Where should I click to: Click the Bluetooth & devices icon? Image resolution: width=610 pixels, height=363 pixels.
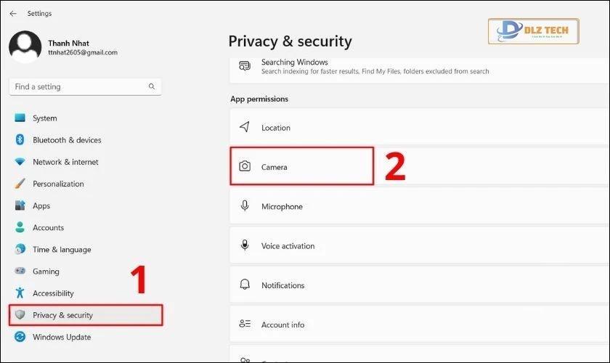[20, 140]
